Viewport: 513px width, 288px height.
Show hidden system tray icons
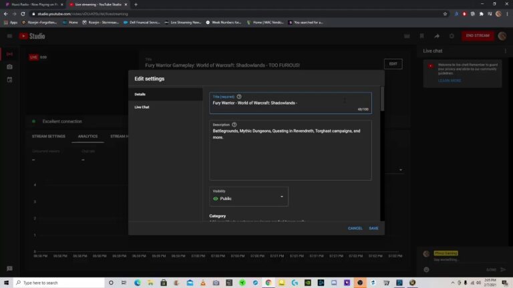(452, 283)
